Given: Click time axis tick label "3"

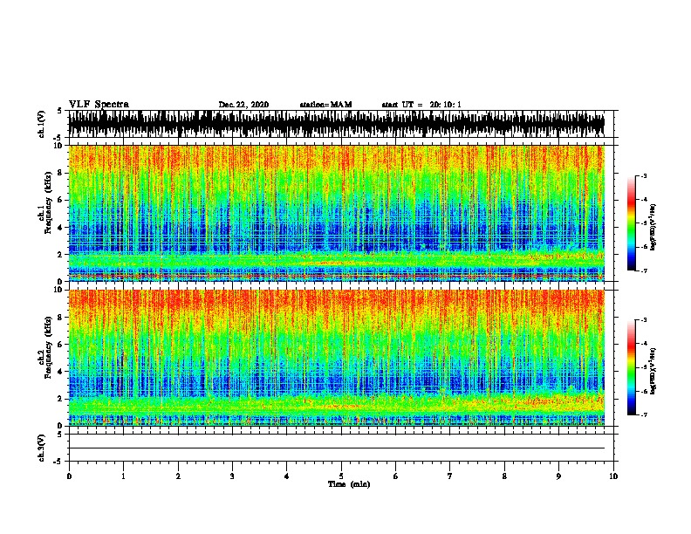Looking at the screenshot, I should pyautogui.click(x=232, y=476).
